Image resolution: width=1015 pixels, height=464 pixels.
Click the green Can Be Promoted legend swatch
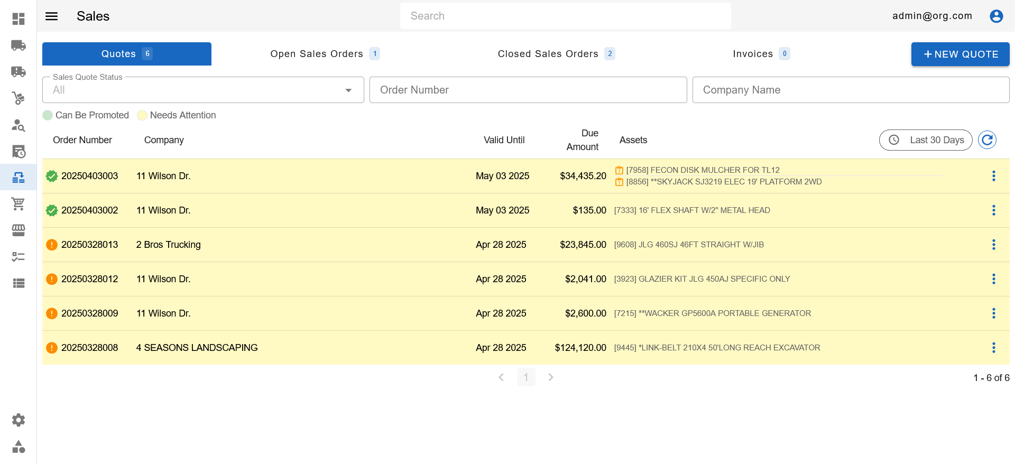coord(48,115)
